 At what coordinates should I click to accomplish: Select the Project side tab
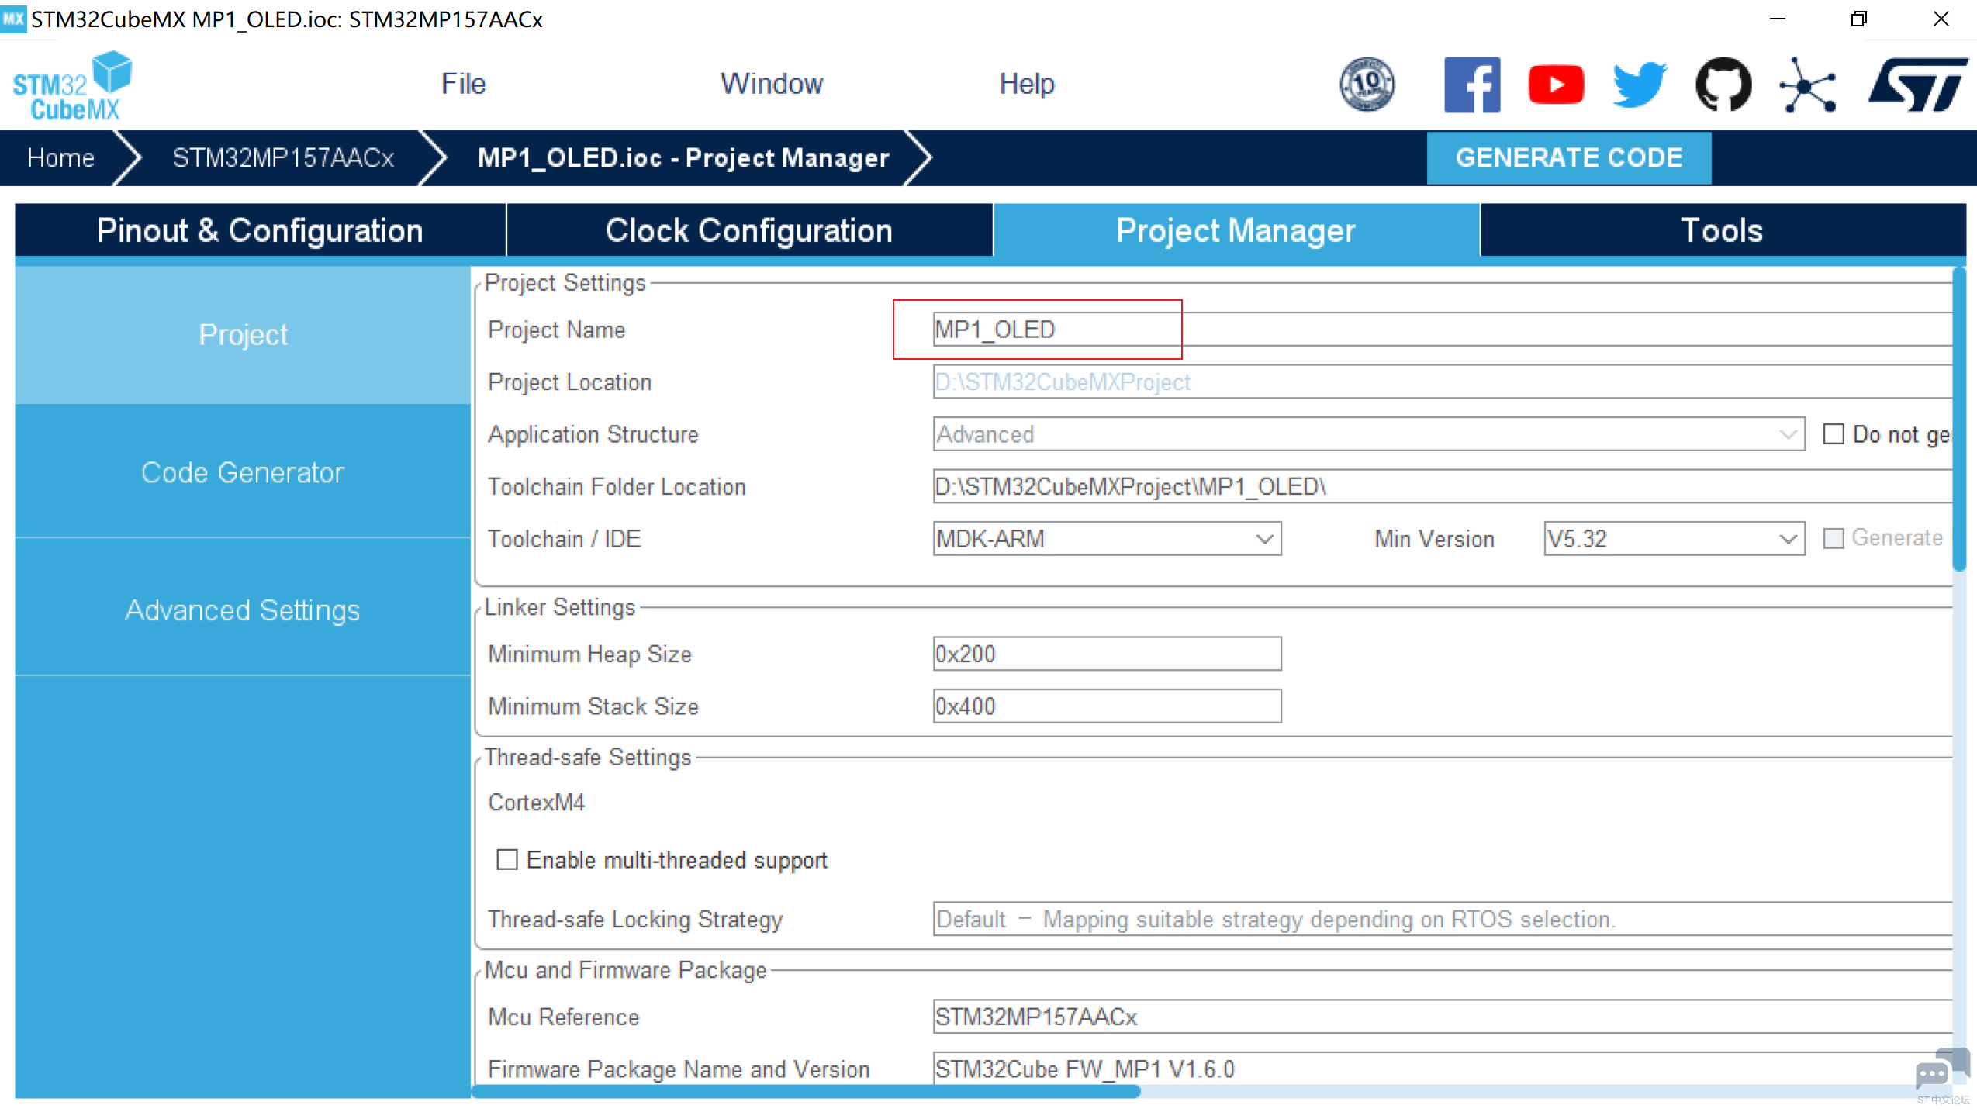click(x=243, y=335)
